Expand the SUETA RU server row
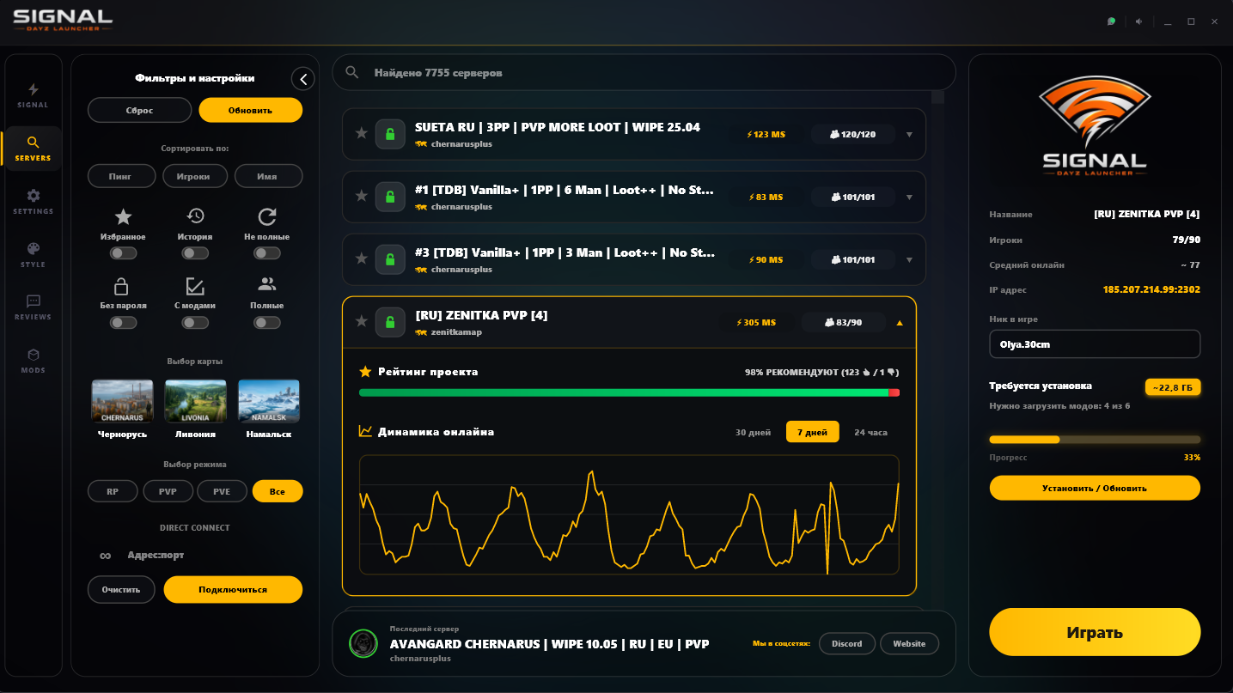Screen dimensions: 1233x693 pyautogui.click(x=909, y=135)
